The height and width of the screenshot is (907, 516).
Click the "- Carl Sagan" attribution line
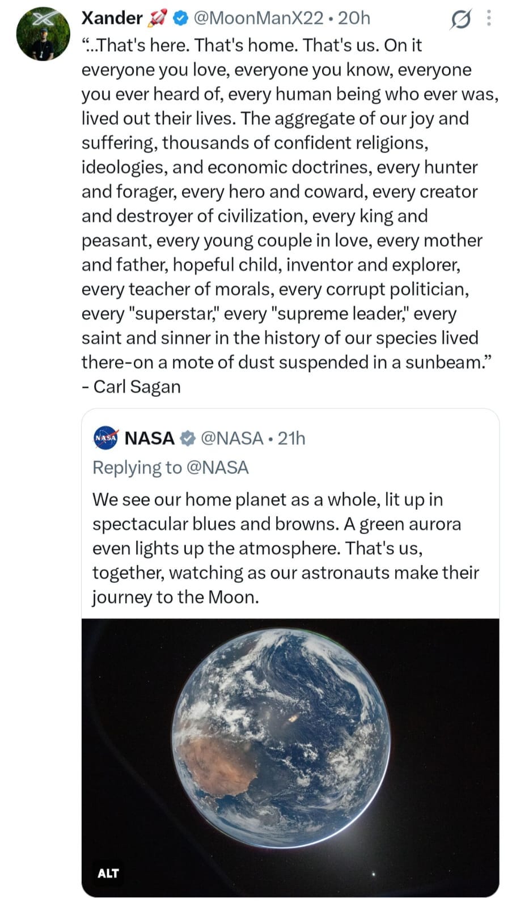[131, 387]
